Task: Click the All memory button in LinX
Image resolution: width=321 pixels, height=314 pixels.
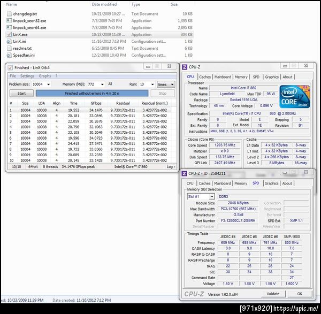Action: click(110, 84)
